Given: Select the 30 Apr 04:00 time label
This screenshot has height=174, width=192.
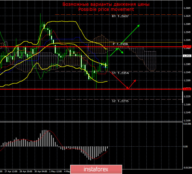Looking at the screenshot, I should (x=41, y=171).
